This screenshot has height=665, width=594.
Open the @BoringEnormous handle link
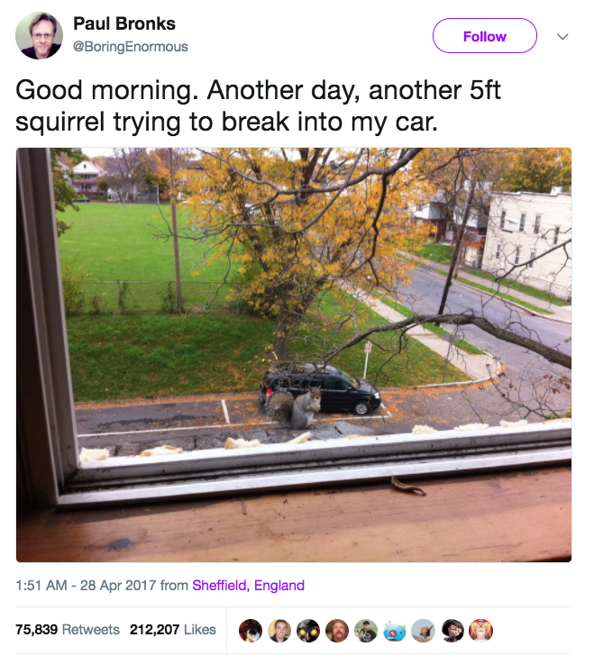pos(131,46)
